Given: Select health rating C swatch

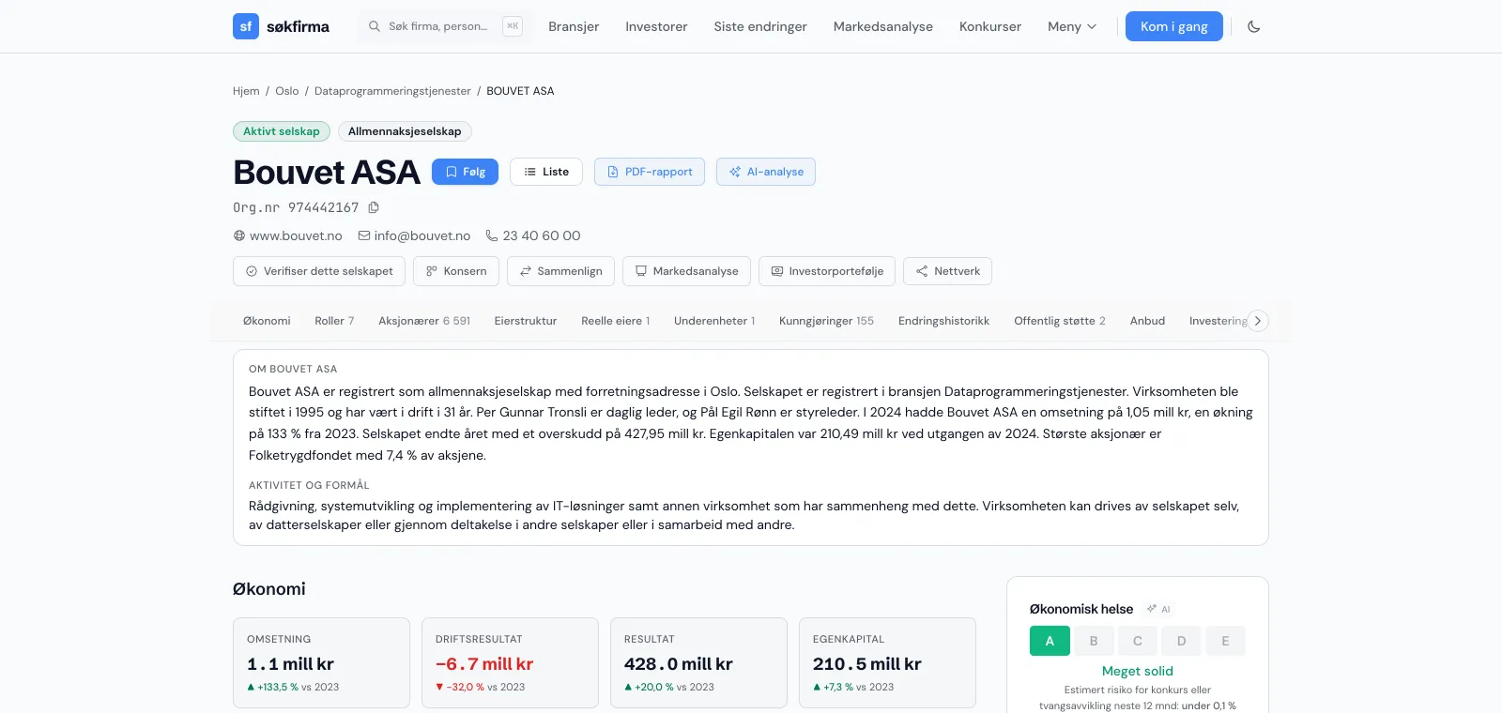Looking at the screenshot, I should coord(1138,641).
